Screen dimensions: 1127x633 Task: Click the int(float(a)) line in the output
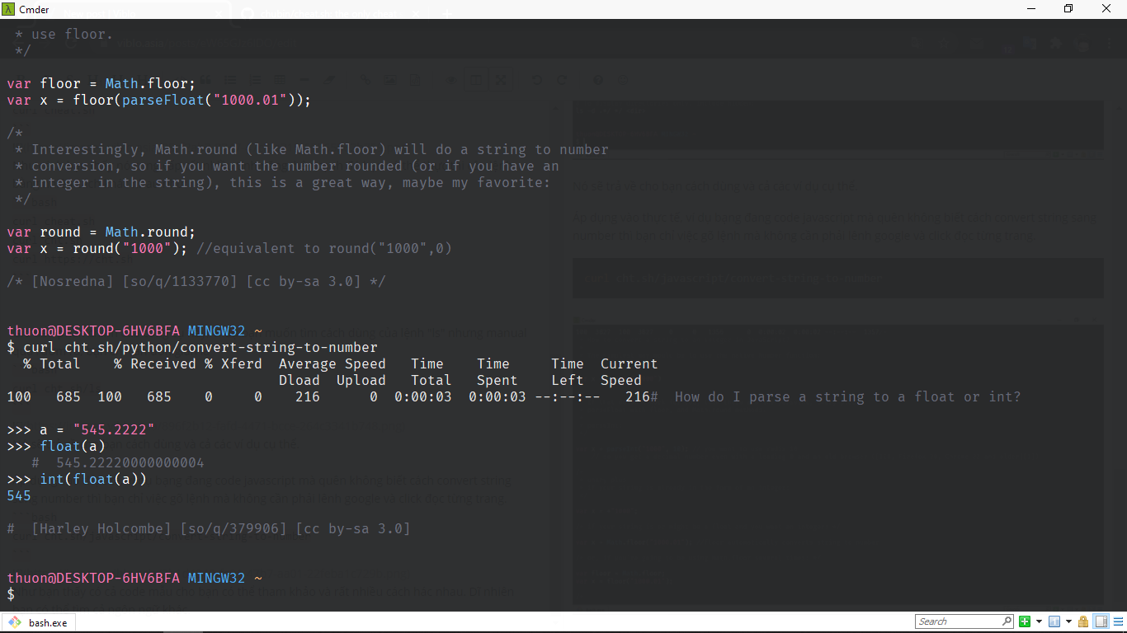[x=92, y=479]
